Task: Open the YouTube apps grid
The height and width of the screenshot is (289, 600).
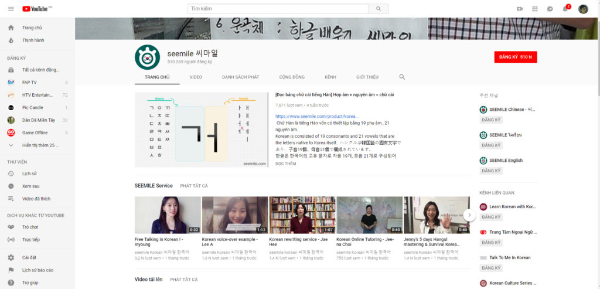Action: pyautogui.click(x=534, y=9)
